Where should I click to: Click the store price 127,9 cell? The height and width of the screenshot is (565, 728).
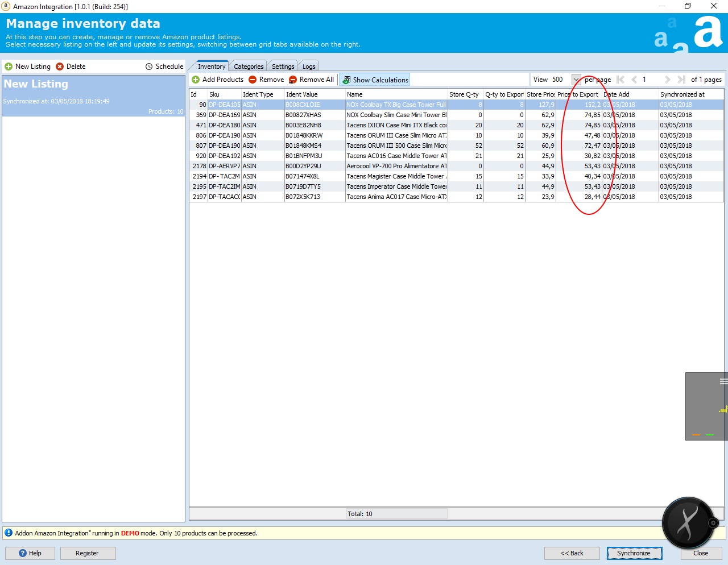540,105
